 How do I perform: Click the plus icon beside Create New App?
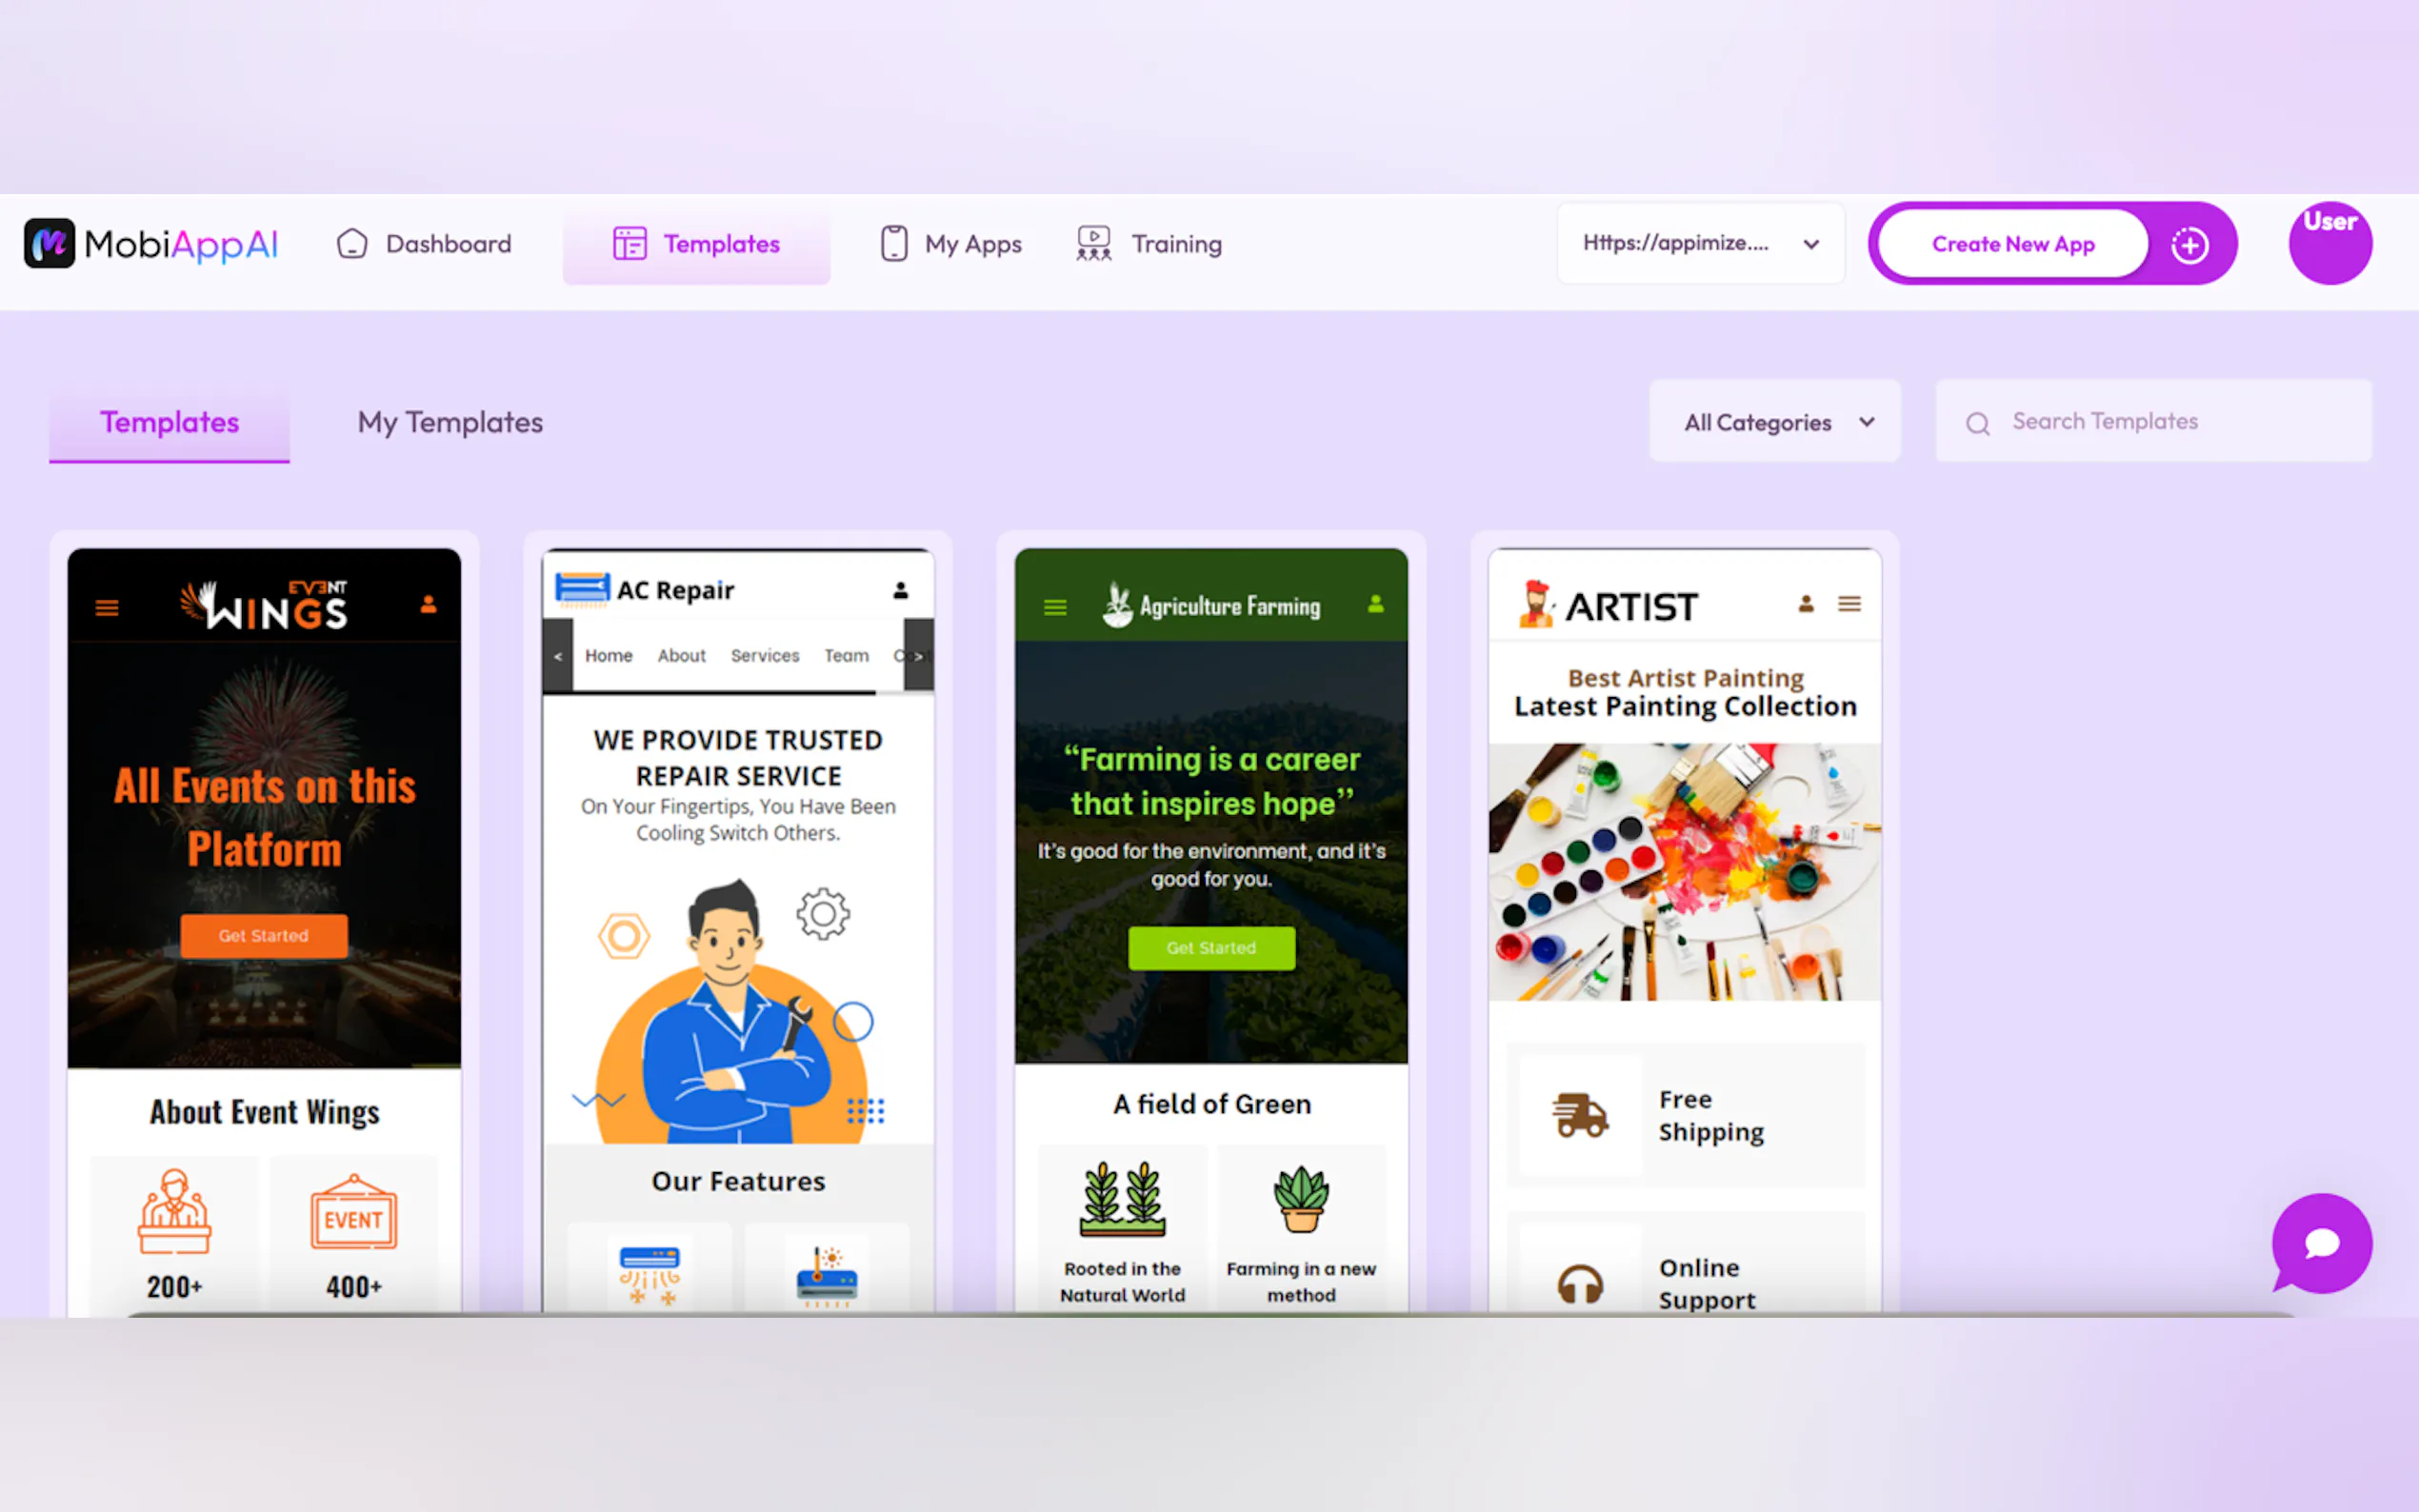[x=2189, y=244]
